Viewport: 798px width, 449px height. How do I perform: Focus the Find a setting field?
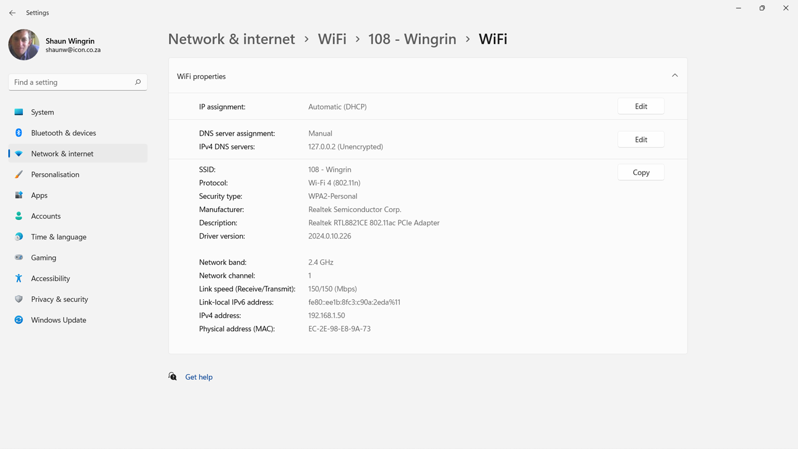(78, 82)
